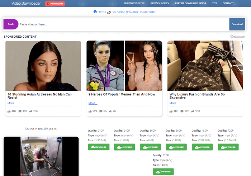Click the share arrow icon on Asian Actresses card

point(31,111)
